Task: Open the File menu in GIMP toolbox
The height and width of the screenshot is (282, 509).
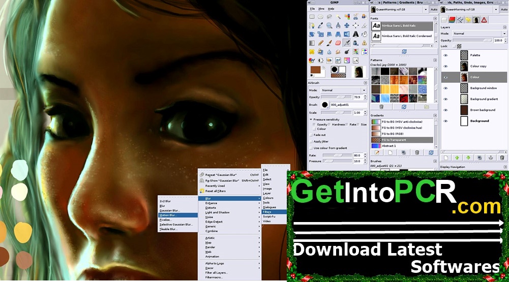Action: coord(312,9)
